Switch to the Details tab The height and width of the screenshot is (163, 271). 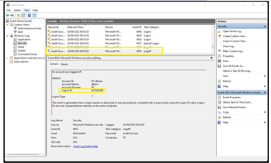click(64, 64)
